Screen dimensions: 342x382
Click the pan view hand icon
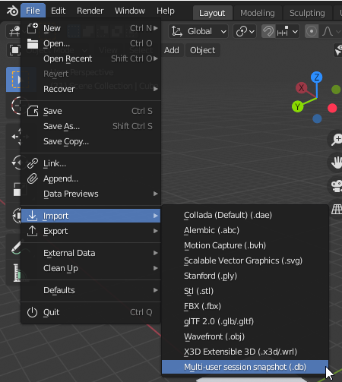(x=336, y=163)
